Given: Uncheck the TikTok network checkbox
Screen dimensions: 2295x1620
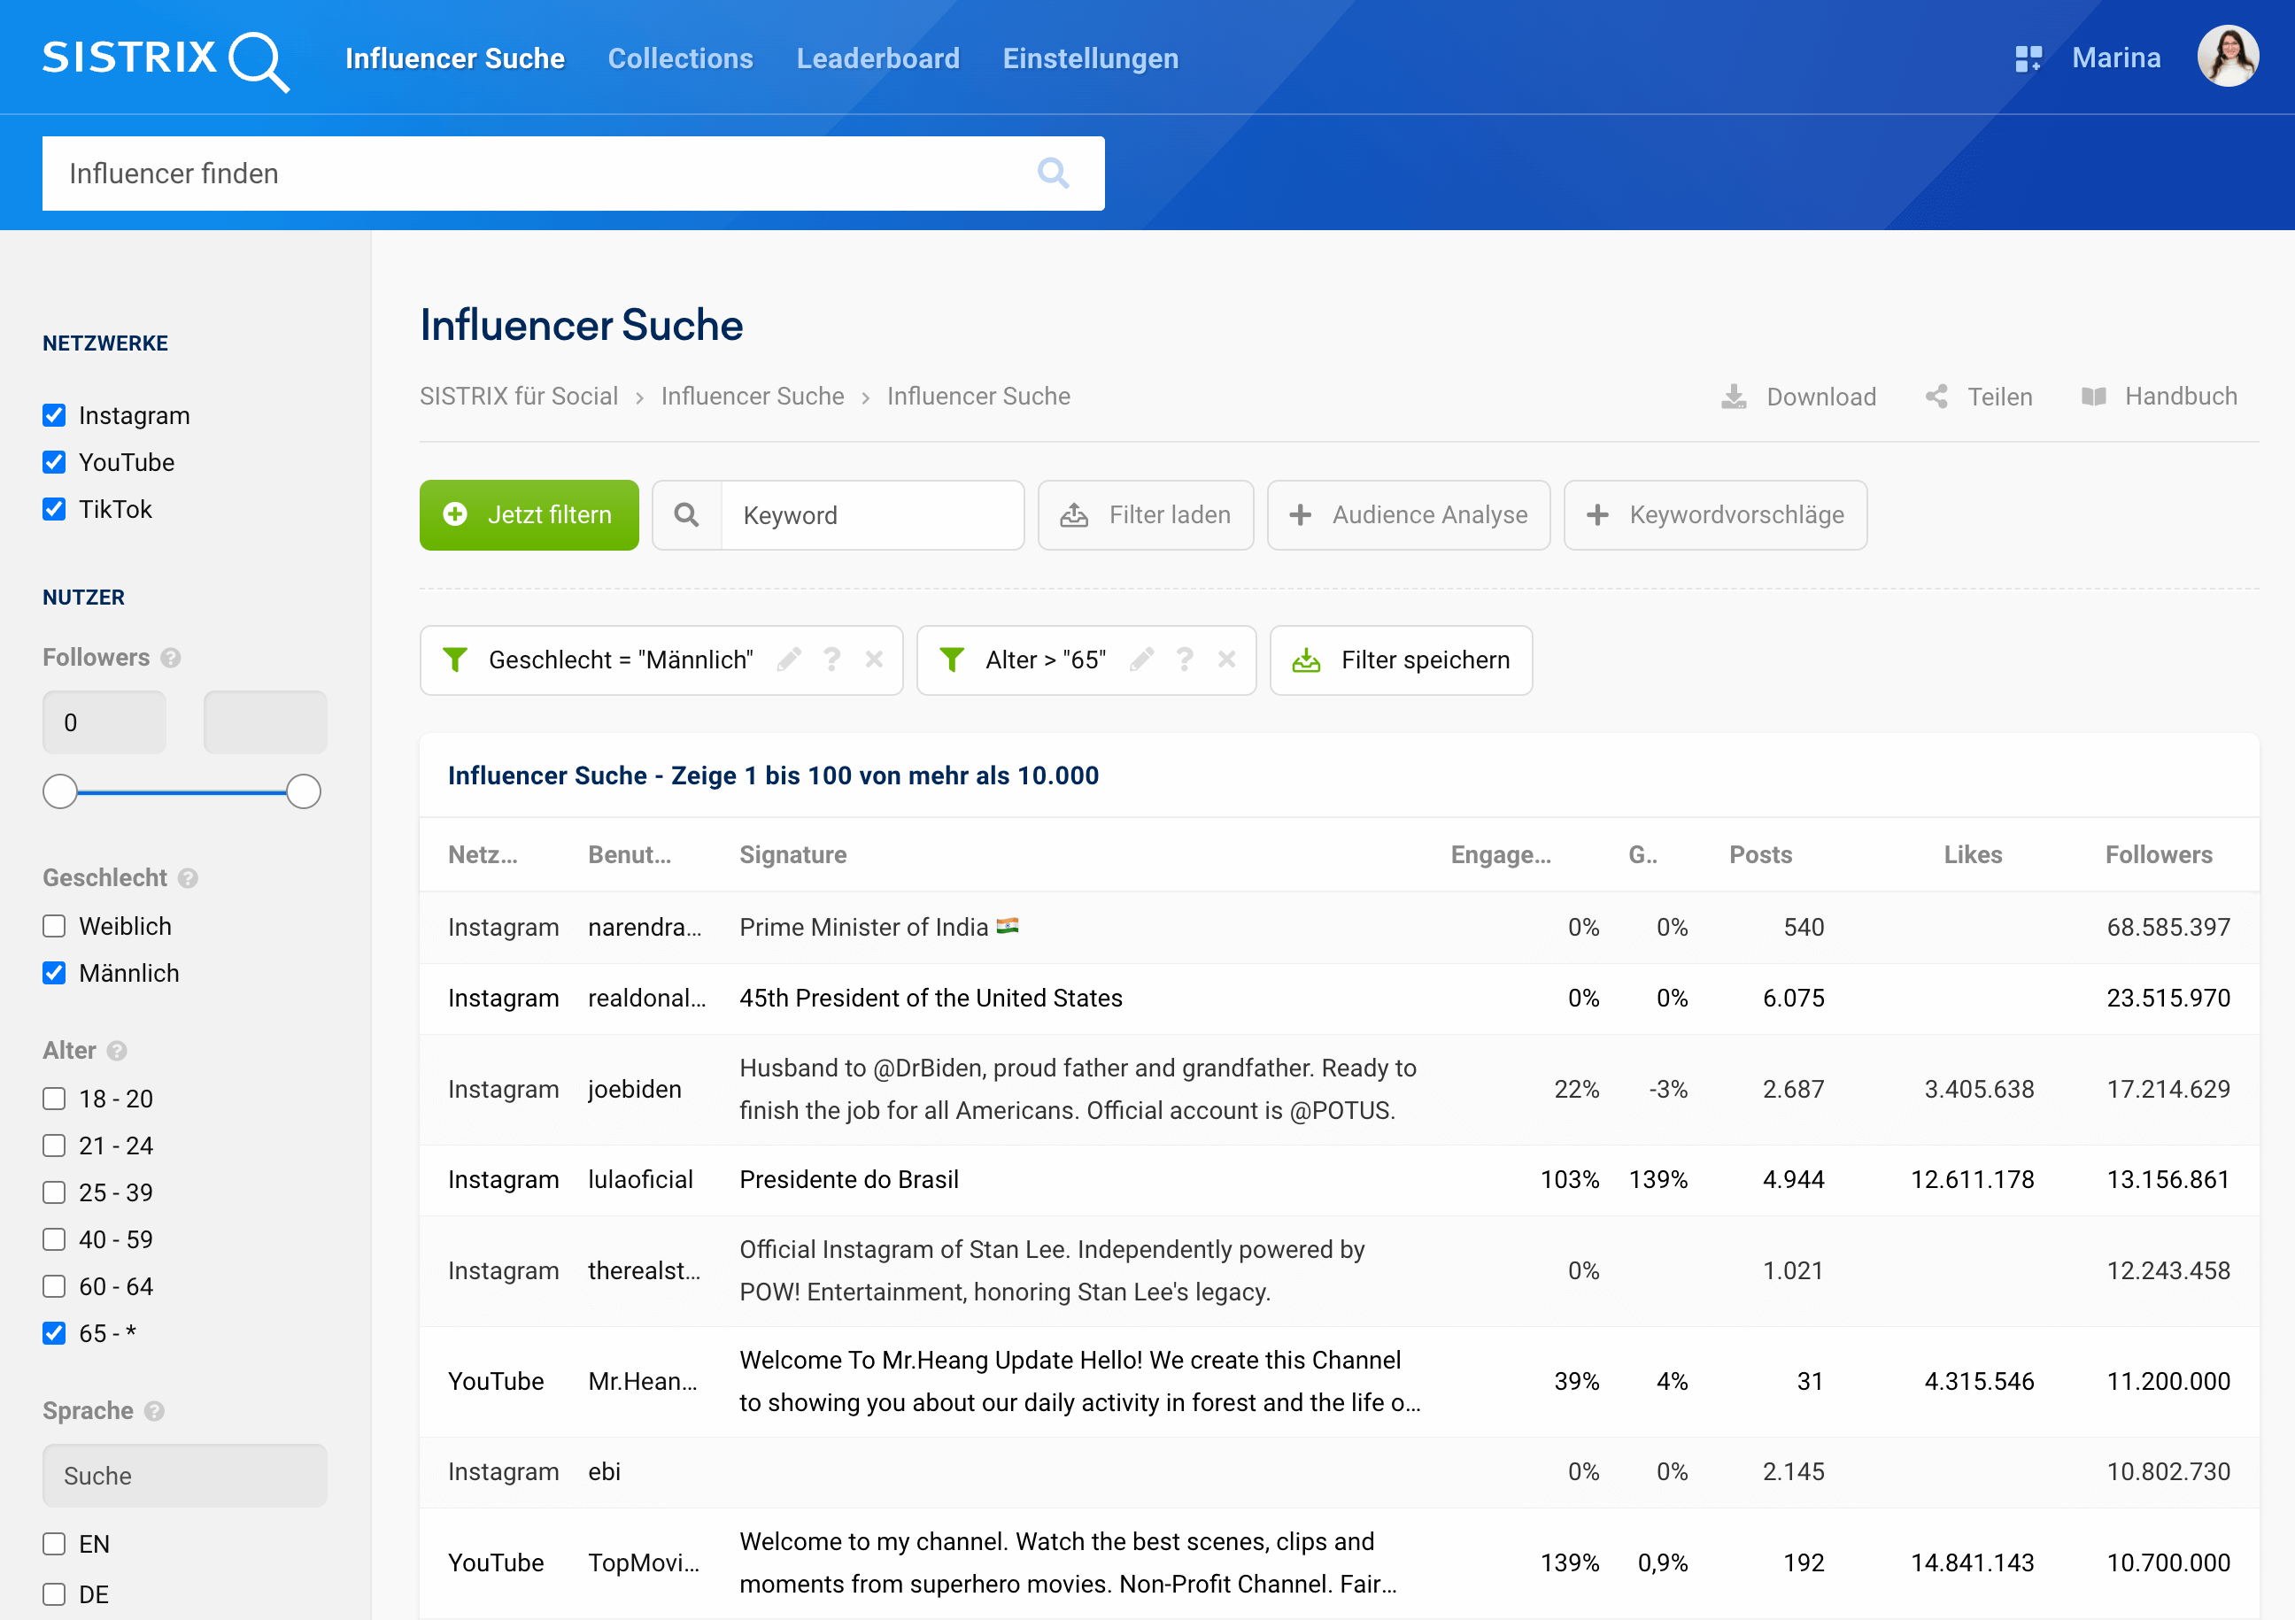Looking at the screenshot, I should (x=54, y=509).
